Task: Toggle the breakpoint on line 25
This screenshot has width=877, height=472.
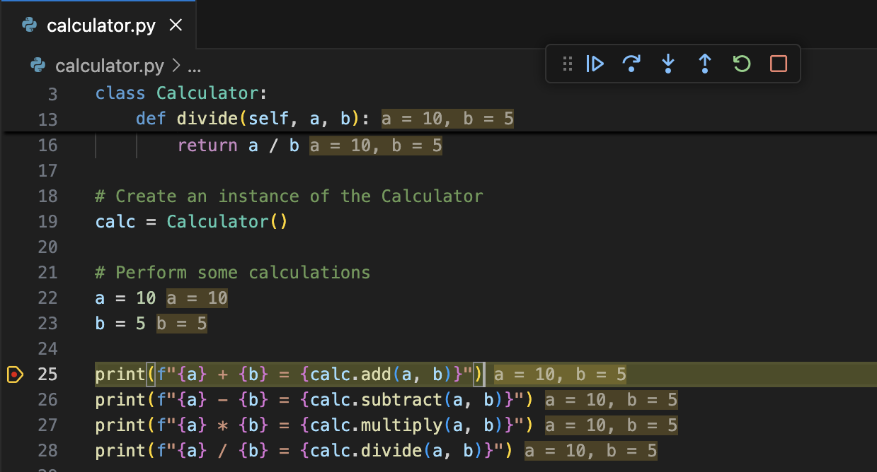Action: [15, 374]
